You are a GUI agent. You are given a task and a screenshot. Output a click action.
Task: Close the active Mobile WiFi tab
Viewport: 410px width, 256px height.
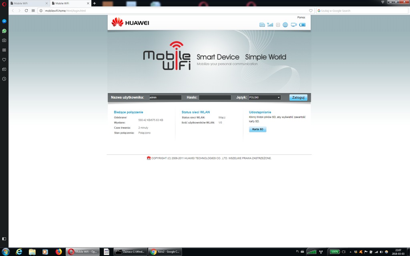[88, 3]
